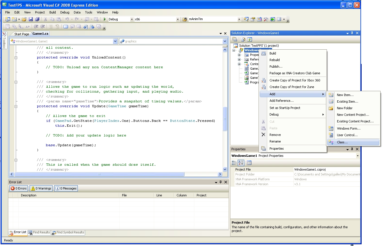The height and width of the screenshot is (246, 384).
Task: Toggle bookmark icon in text editor toolbar
Action: 65,27
